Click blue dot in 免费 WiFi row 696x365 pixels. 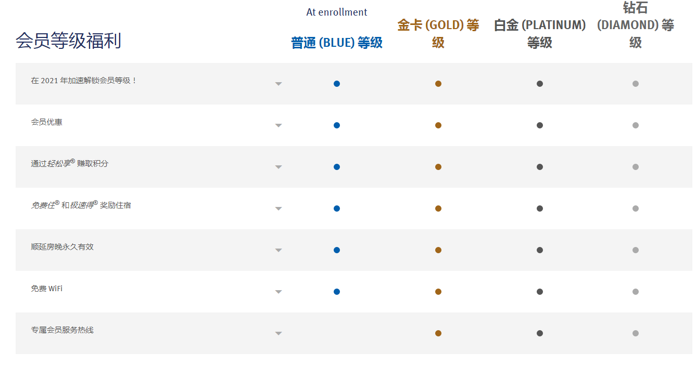(x=337, y=292)
